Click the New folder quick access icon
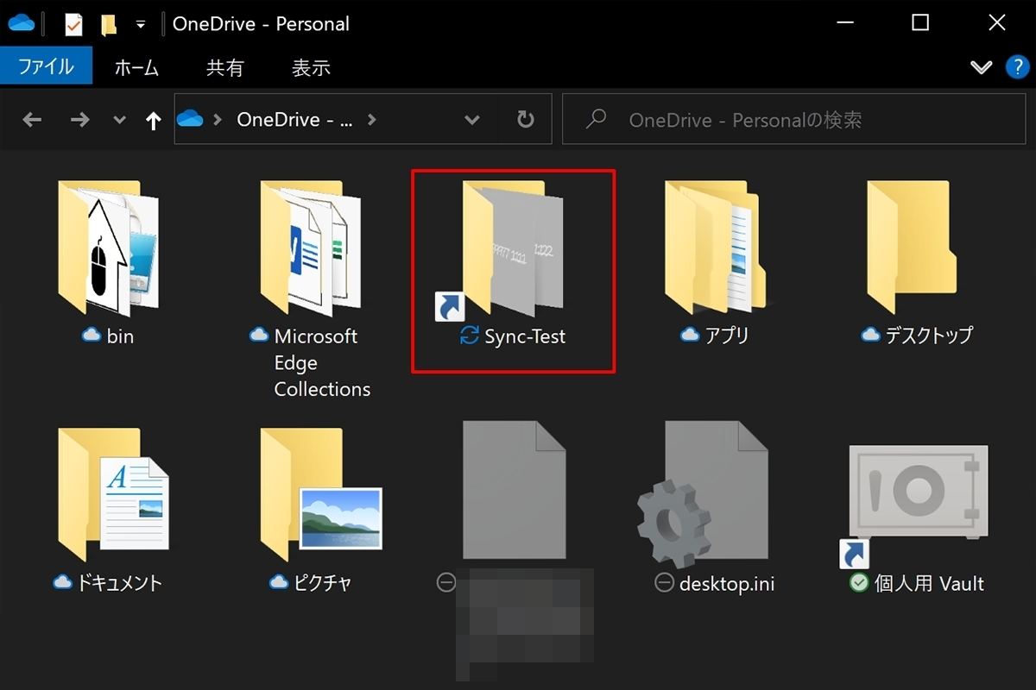 pos(109,24)
